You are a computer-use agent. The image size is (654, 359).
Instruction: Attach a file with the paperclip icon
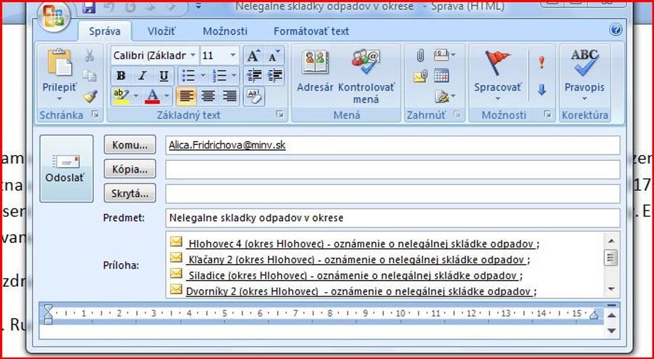tap(420, 55)
